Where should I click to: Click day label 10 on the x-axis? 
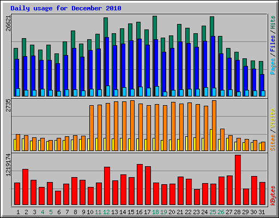(90, 212)
